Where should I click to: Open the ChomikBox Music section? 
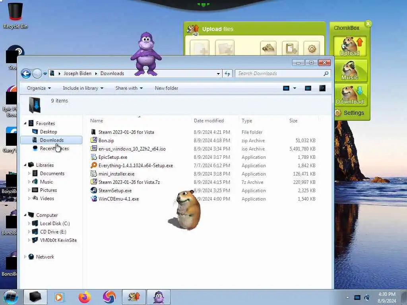point(350,71)
